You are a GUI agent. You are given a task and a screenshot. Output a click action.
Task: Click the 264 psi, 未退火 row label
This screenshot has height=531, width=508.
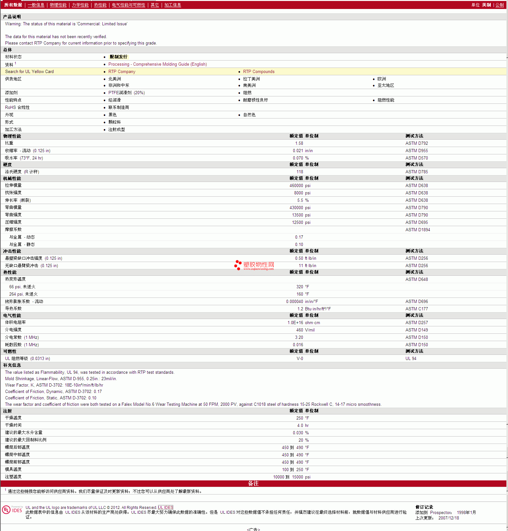click(x=23, y=294)
